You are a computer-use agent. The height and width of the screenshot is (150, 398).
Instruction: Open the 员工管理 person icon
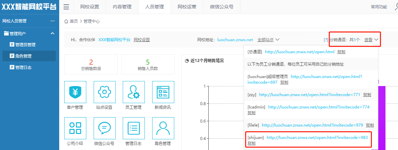133,92
